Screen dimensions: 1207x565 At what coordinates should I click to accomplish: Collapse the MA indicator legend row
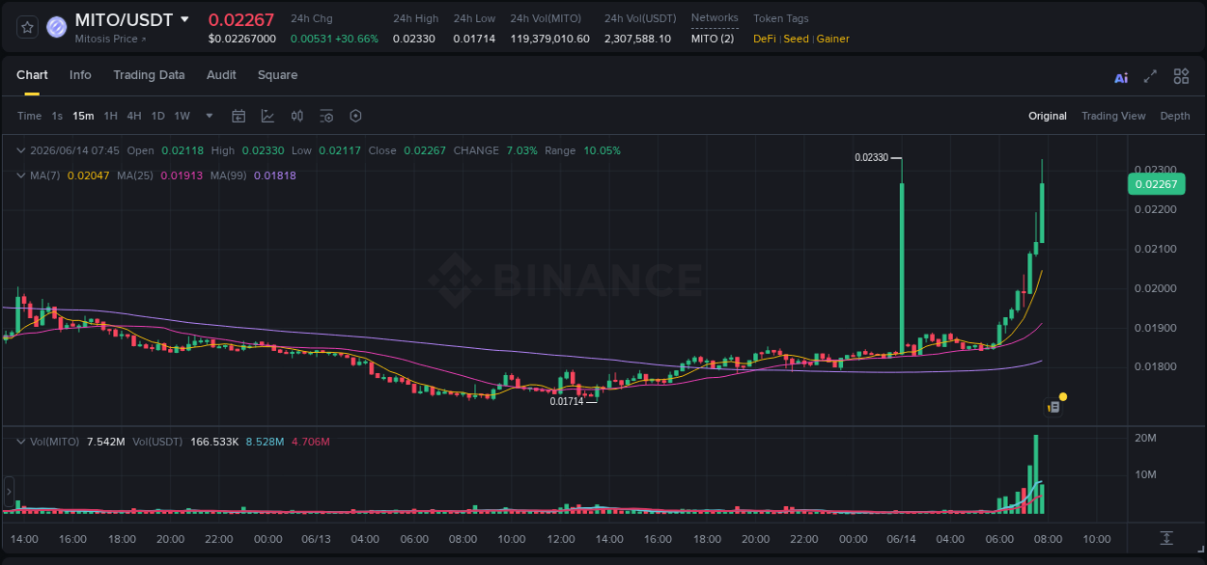(21, 175)
